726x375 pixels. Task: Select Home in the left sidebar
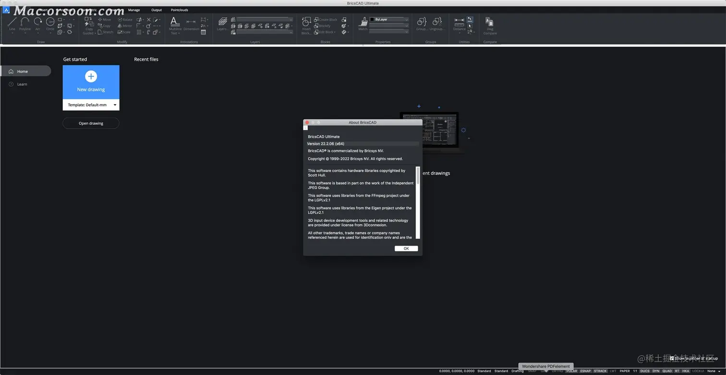pos(25,71)
